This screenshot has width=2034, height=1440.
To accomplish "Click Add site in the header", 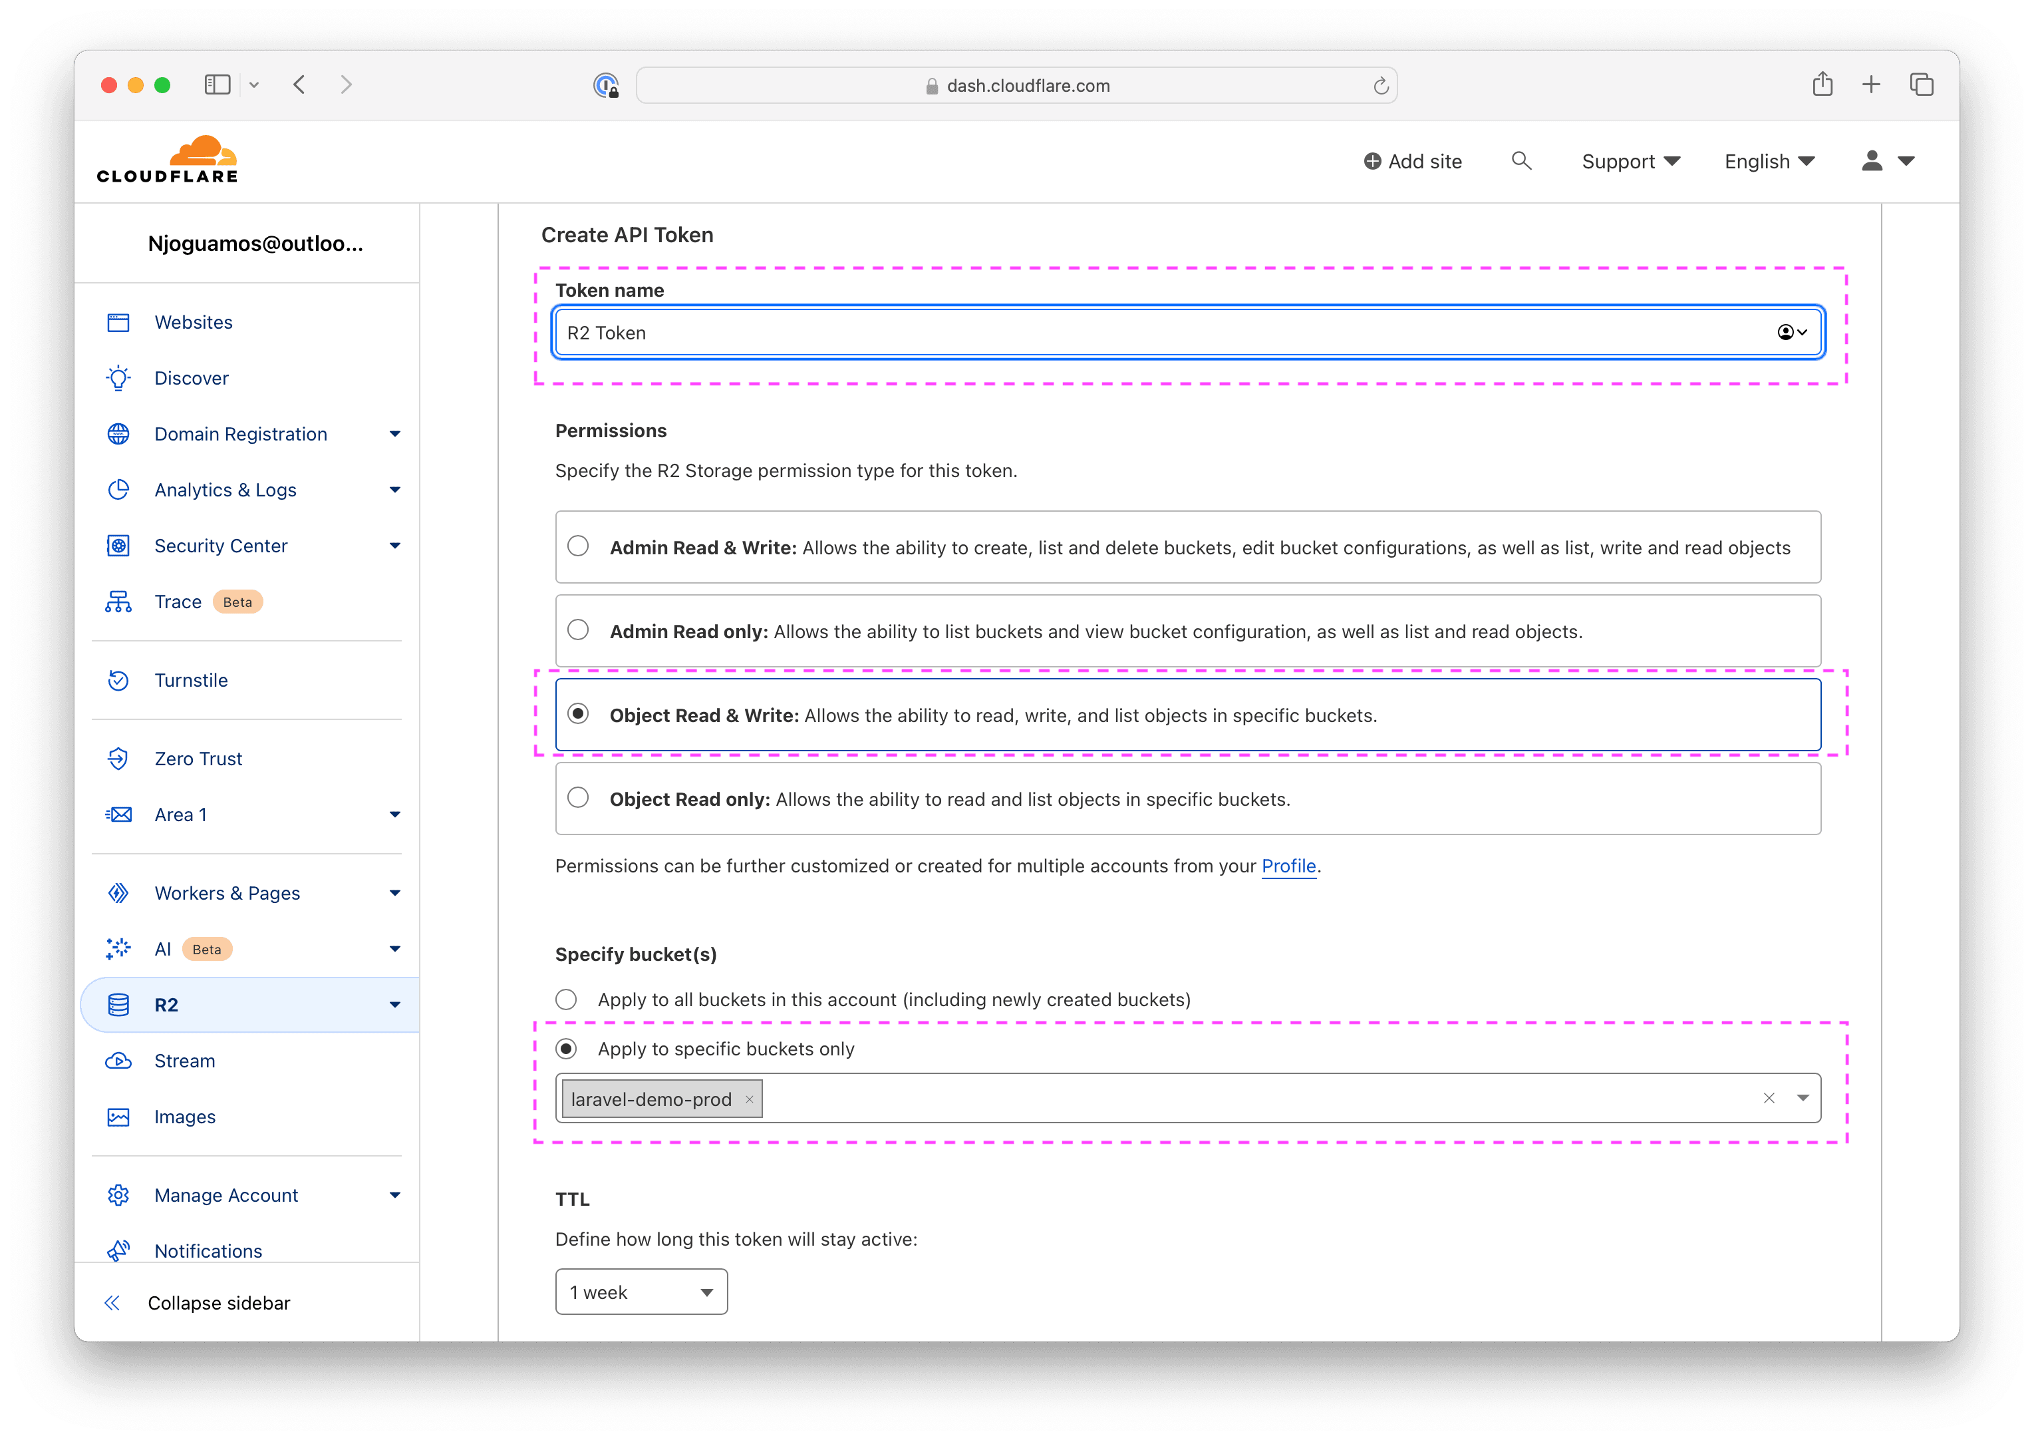I will point(1413,160).
